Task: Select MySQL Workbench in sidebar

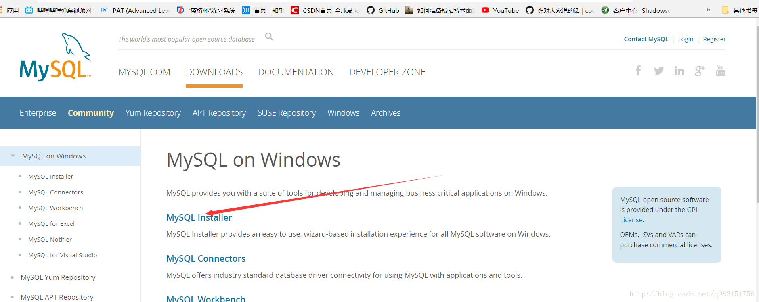Action: click(x=56, y=208)
